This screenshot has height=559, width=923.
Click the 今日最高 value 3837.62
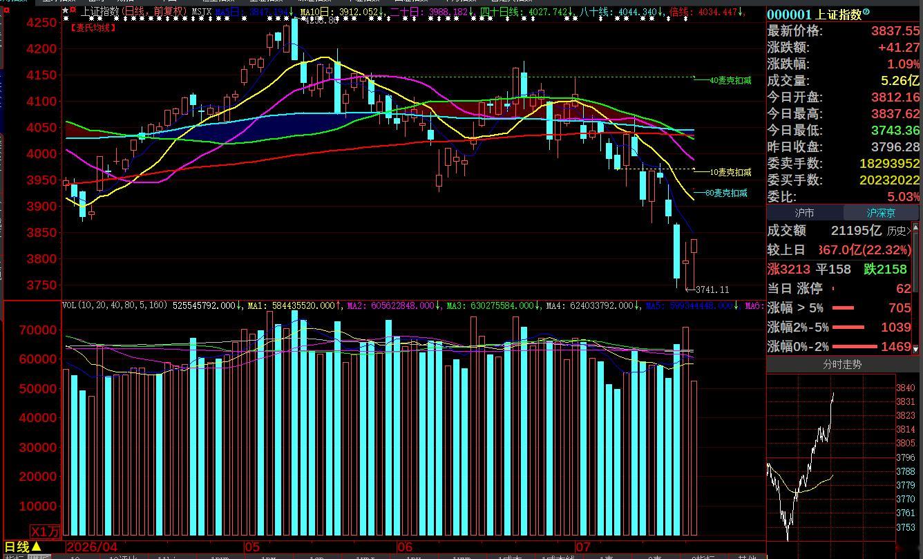895,114
